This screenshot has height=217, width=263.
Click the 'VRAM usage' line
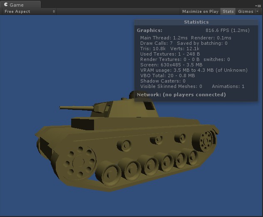coord(194,70)
